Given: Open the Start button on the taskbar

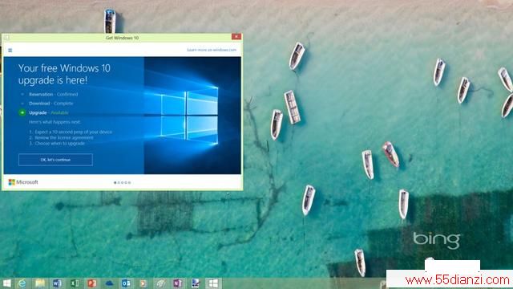Looking at the screenshot, I should tap(6, 283).
